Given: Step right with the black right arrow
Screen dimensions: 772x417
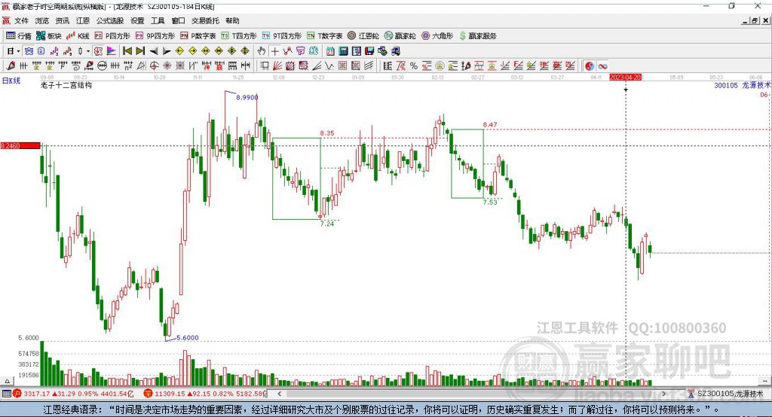Looking at the screenshot, I should click(x=167, y=51).
